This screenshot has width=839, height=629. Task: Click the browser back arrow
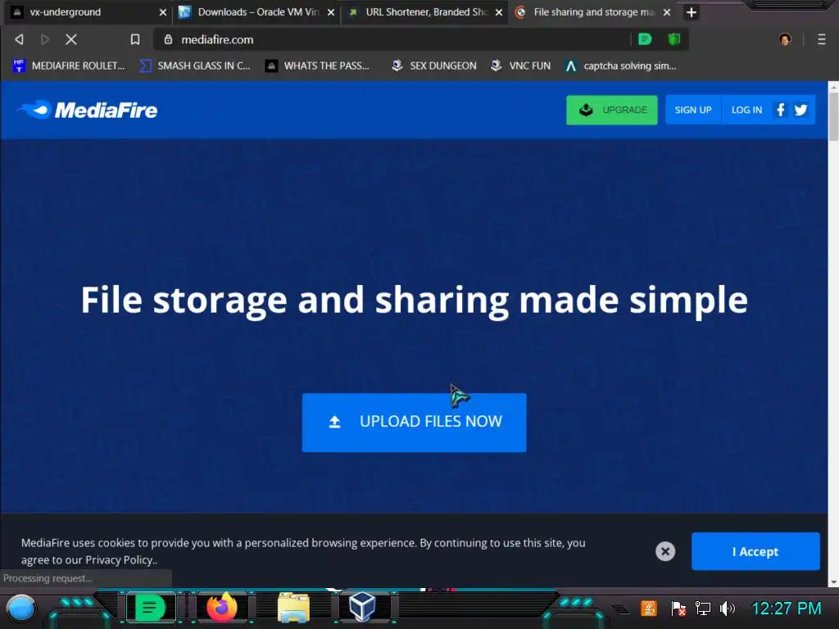pyautogui.click(x=20, y=39)
